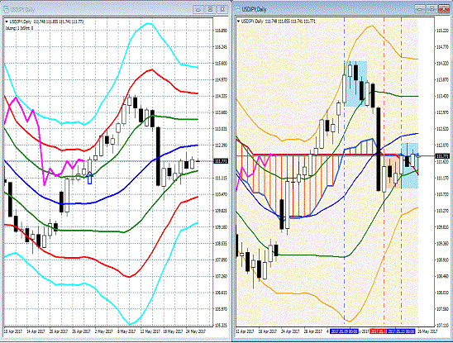453x343 pixels.
Task: Click the 24 Apr 2017 date label on right chart
Action: 290,331
